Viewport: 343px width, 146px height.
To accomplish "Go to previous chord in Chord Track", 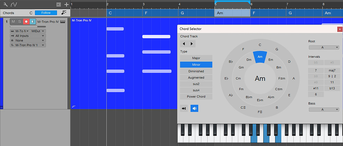I will (184, 43).
